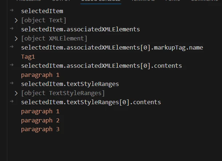Select the 'paragraph 3' output line

pyautogui.click(x=40, y=129)
